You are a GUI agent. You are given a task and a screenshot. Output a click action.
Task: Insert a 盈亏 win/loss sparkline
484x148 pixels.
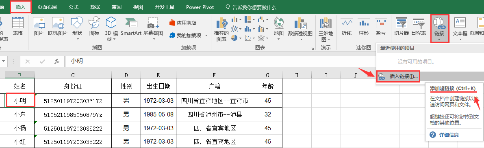[381, 26]
